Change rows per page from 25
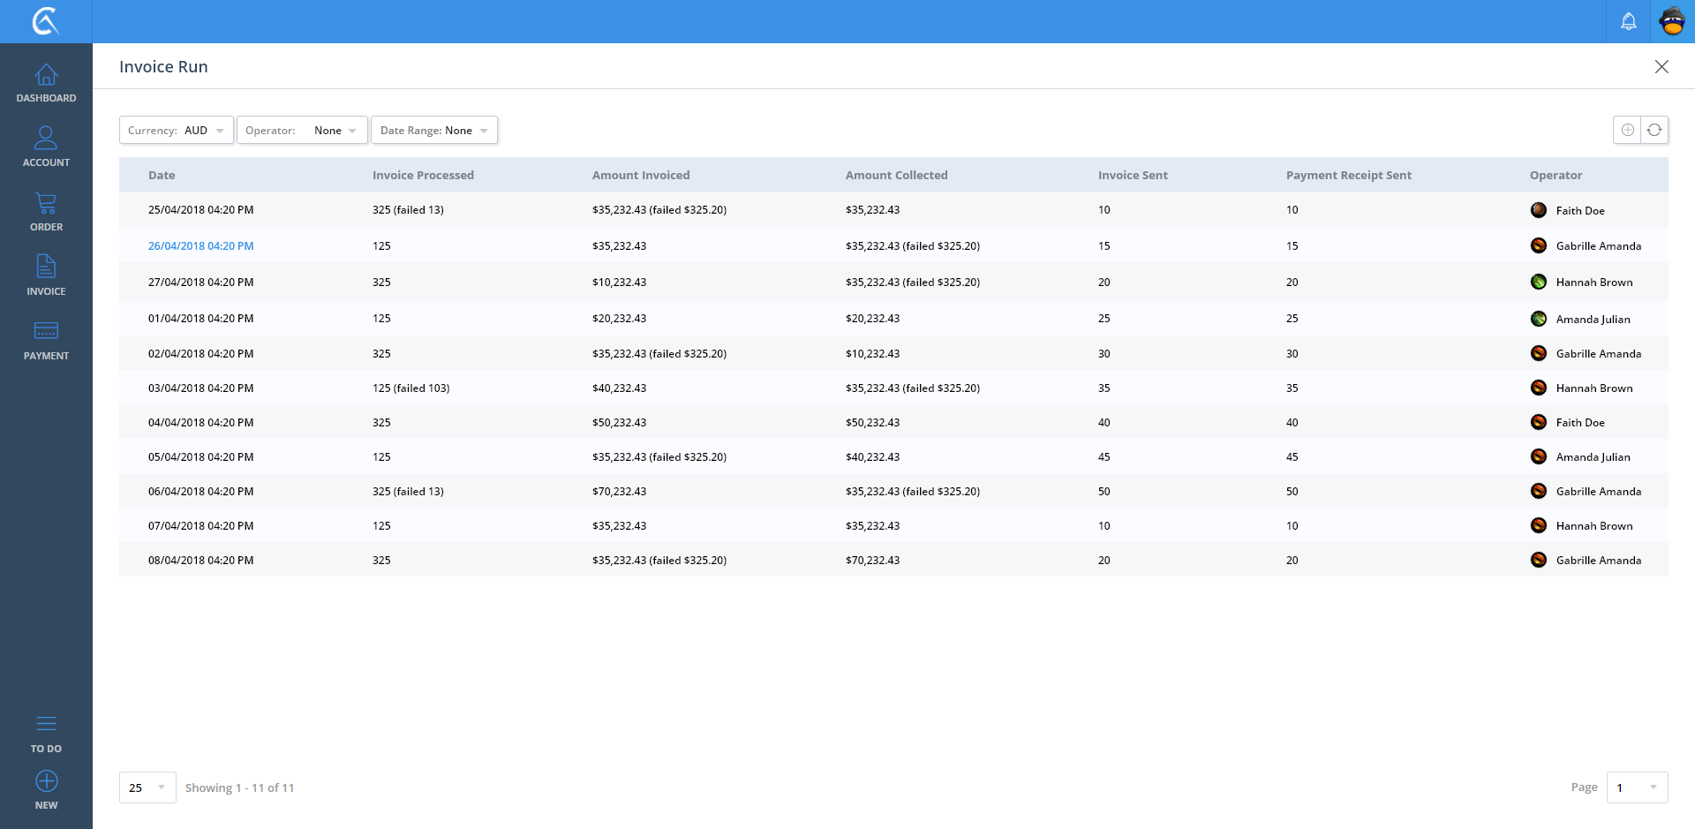 tap(147, 788)
